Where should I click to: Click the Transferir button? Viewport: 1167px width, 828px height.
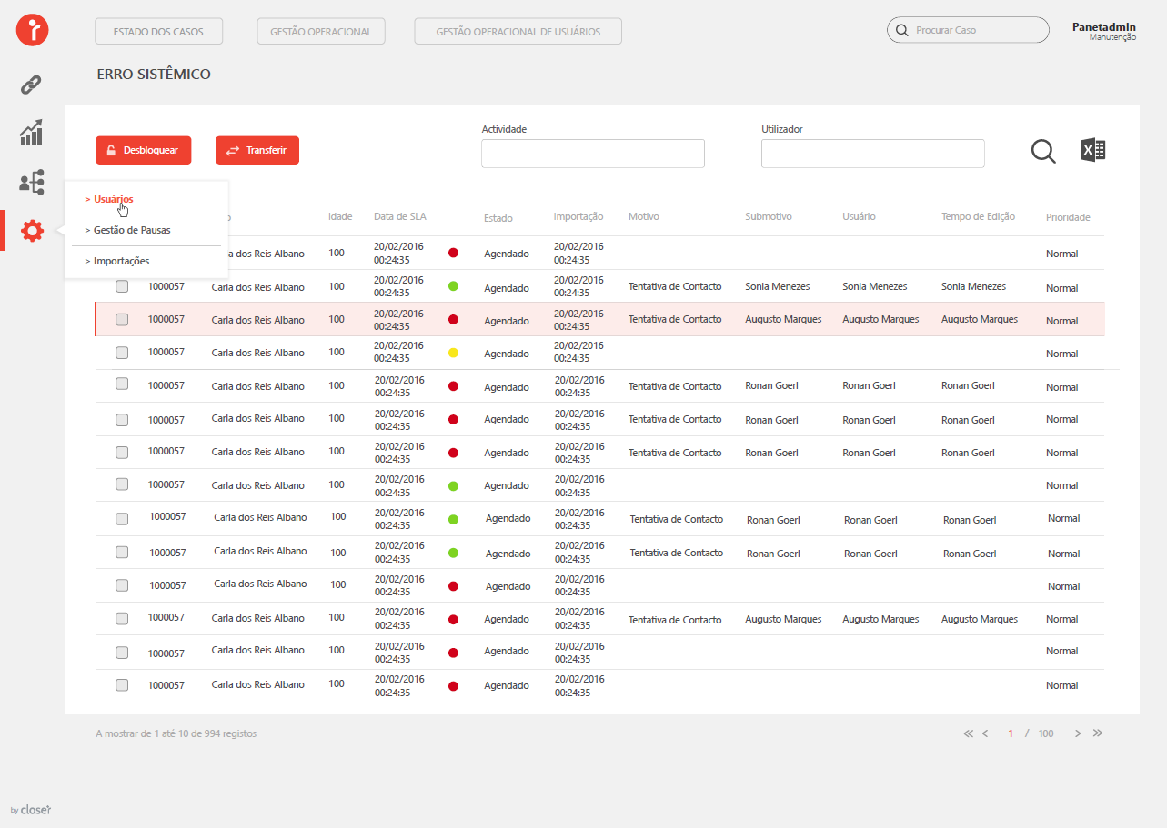(x=257, y=150)
